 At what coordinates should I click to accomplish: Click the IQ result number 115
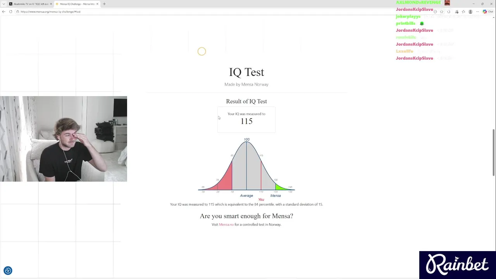tap(246, 121)
